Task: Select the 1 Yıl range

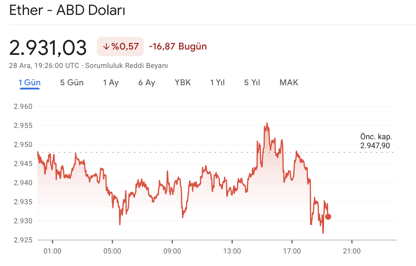Action: [217, 83]
